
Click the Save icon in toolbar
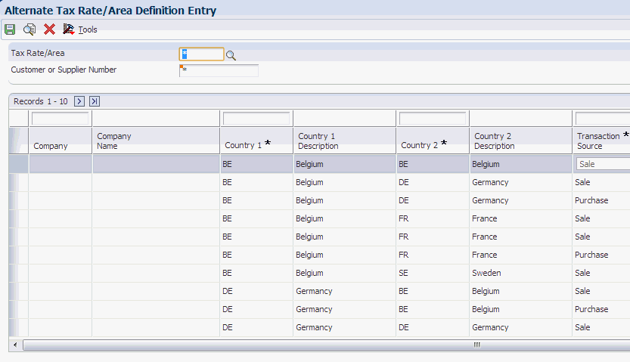coord(10,29)
